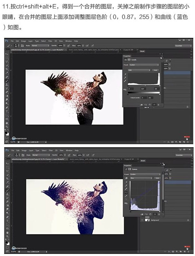Click the Auto button in the Curves panel

click(157, 178)
